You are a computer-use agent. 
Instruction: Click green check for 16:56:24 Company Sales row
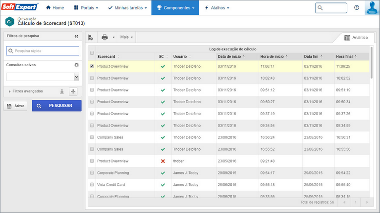pyautogui.click(x=163, y=137)
